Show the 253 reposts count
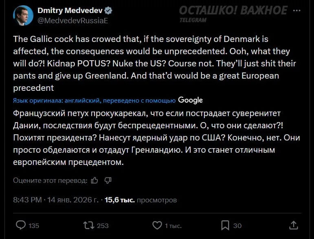This screenshot has width=314, height=239. point(103,226)
